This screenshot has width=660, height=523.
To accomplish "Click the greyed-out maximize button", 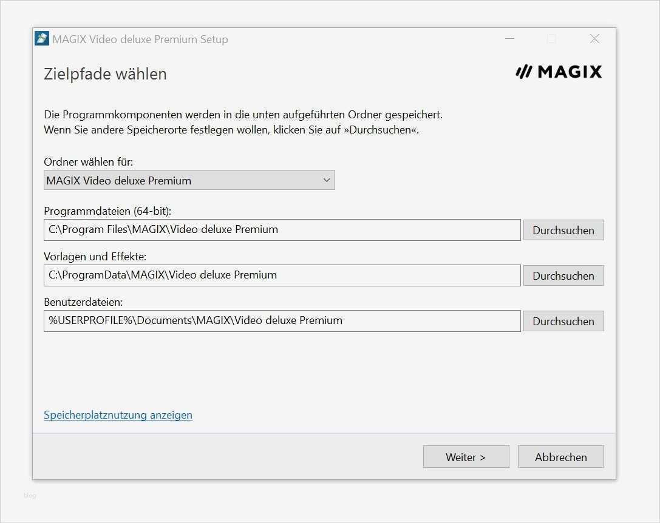I will (551, 39).
